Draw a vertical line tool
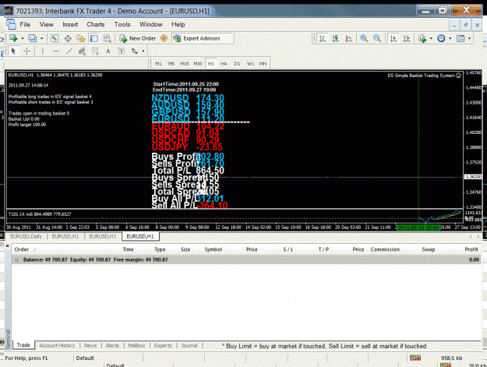This screenshot has width=487, height=367. point(43,51)
